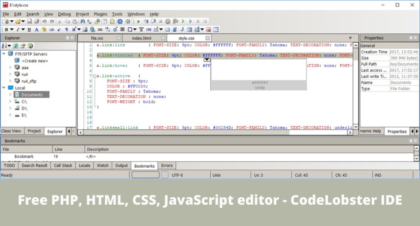Toggle the auto-hide pin on Properties panel
Image resolution: width=420 pixels, height=226 pixels.
click(x=411, y=38)
